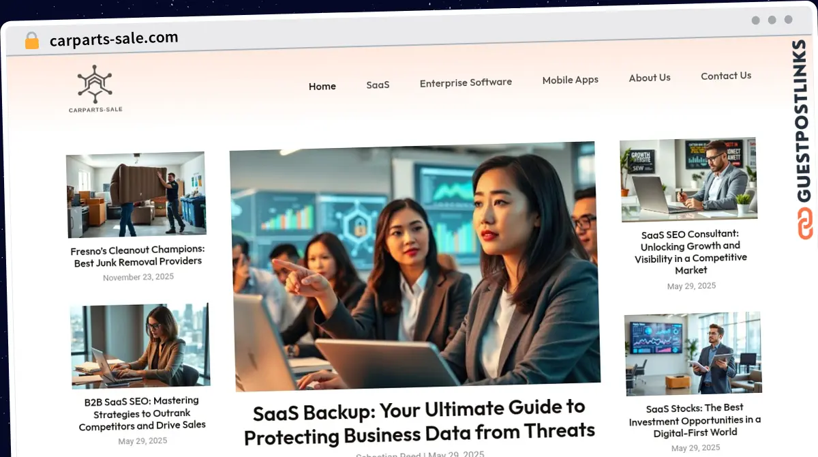The image size is (818, 457).
Task: Click the carparts-sale.com address bar
Action: (114, 39)
